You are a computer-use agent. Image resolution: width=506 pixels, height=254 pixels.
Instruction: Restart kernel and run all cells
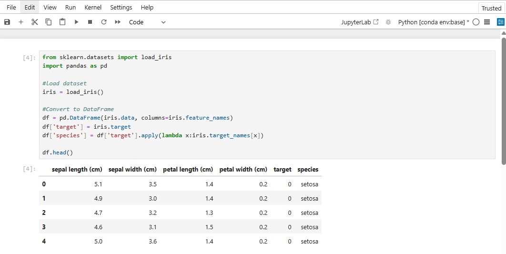point(118,22)
